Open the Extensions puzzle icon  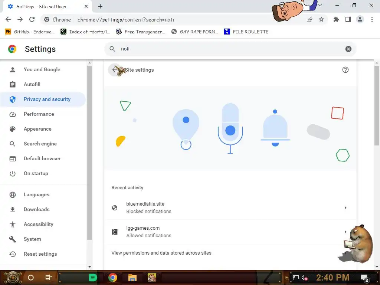[336, 19]
